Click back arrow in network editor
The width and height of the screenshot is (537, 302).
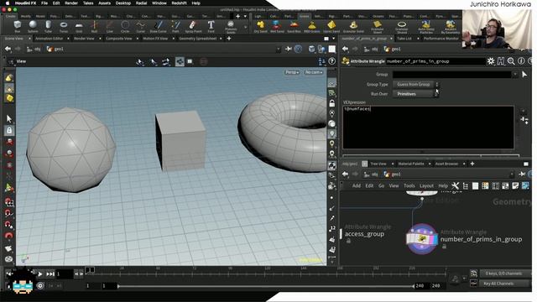[x=345, y=174]
